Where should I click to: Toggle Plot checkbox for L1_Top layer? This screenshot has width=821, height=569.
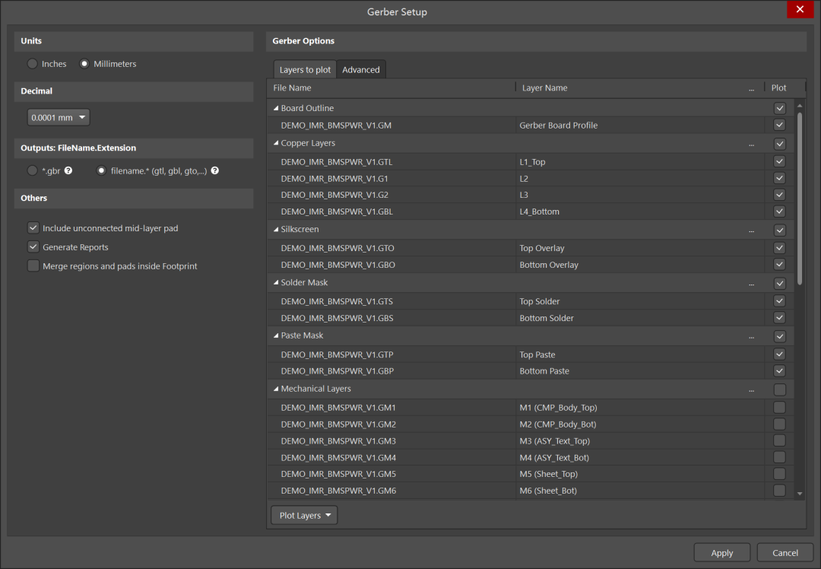tap(780, 161)
